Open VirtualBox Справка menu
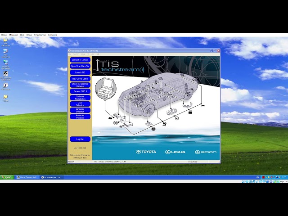Image resolution: width=288 pixels, height=216 pixels. tap(52, 35)
